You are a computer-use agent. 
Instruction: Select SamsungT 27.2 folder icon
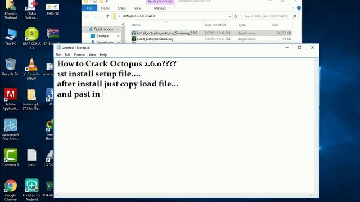[31, 99]
